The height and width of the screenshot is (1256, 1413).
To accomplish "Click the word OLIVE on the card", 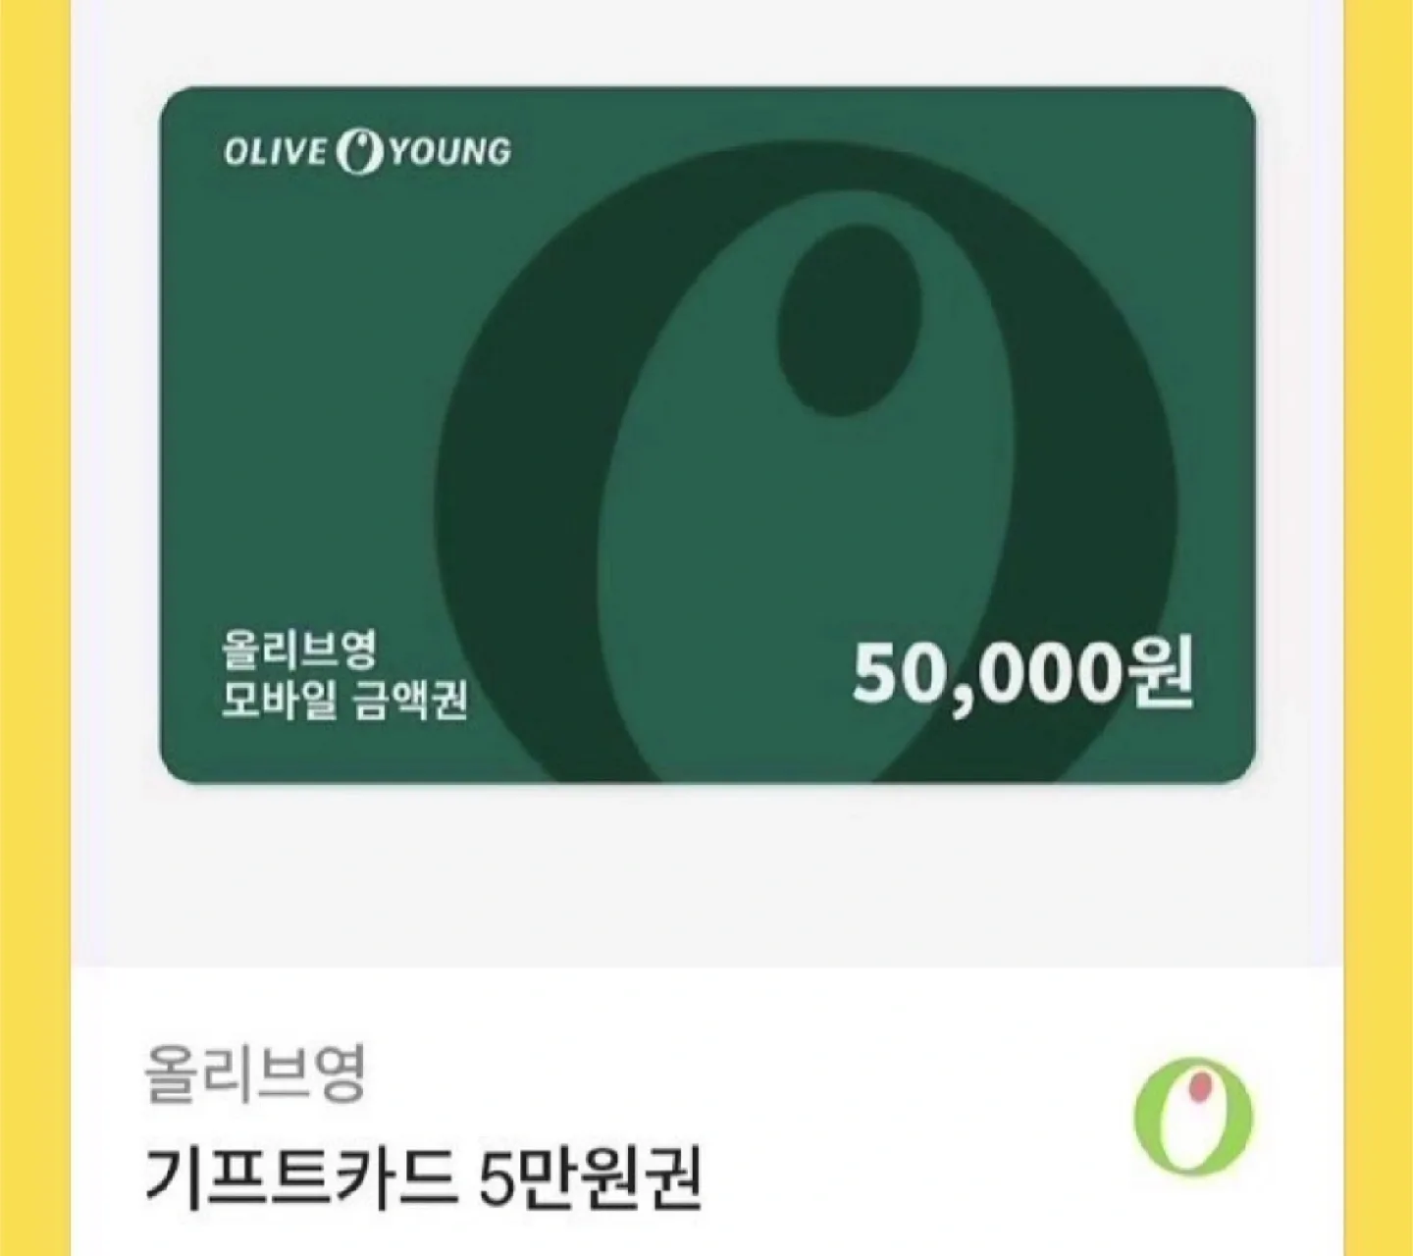I will point(275,152).
